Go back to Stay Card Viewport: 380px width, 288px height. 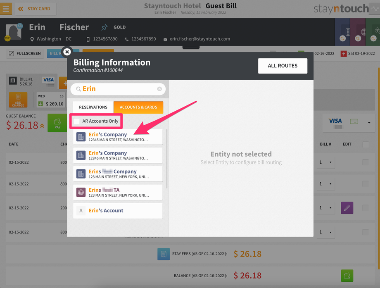[x=36, y=9]
